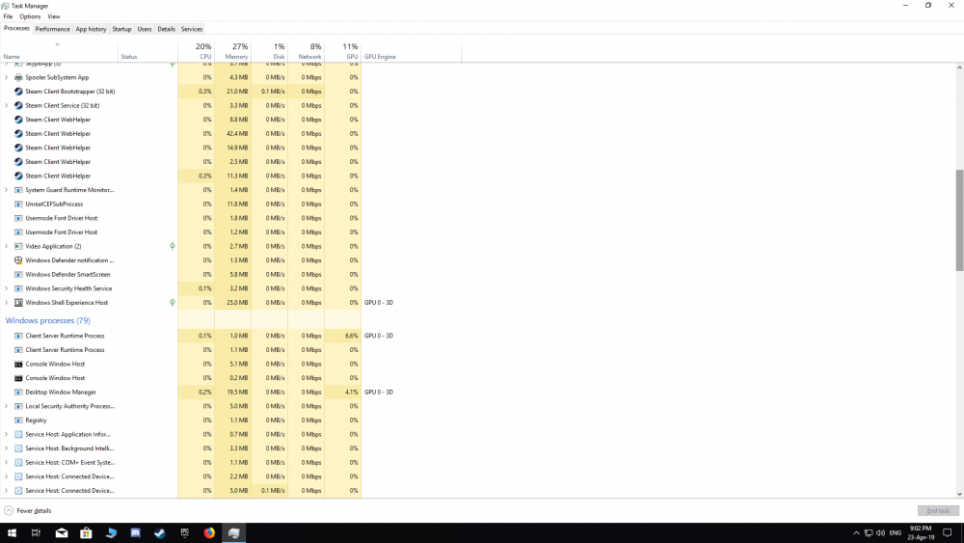Click the vertical scrollbar thumb of process list
Screen dimensions: 964x543
(959, 220)
